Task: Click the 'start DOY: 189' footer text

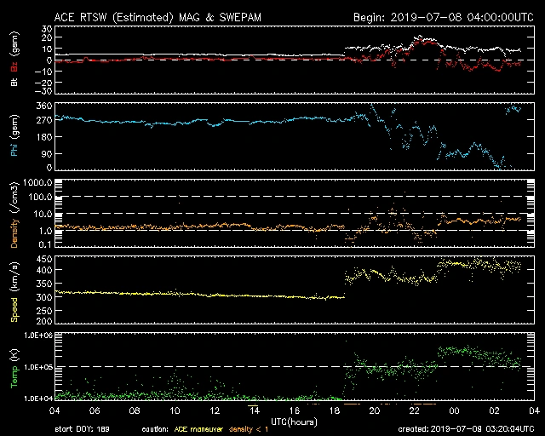Action: coord(82,429)
